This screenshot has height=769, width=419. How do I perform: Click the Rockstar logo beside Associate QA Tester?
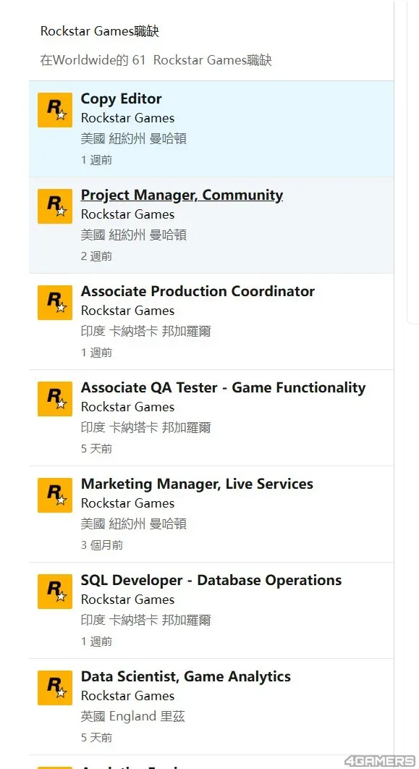[55, 399]
